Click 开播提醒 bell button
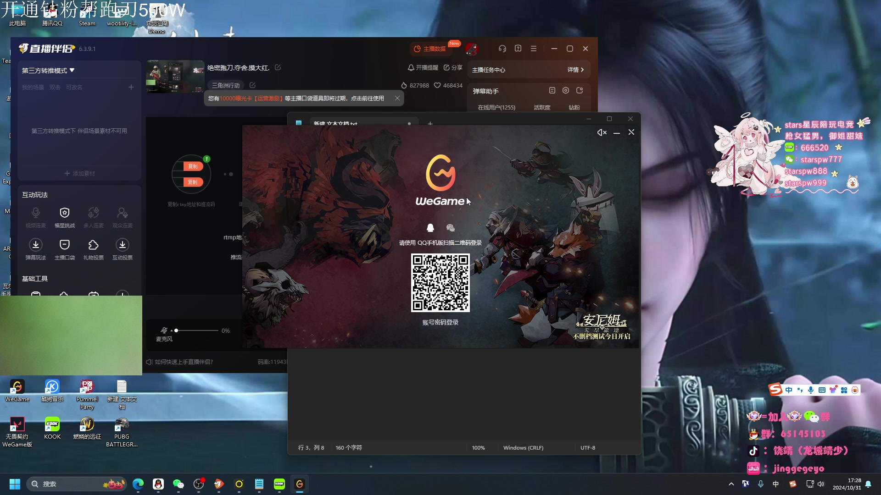881x495 pixels. 423,67
